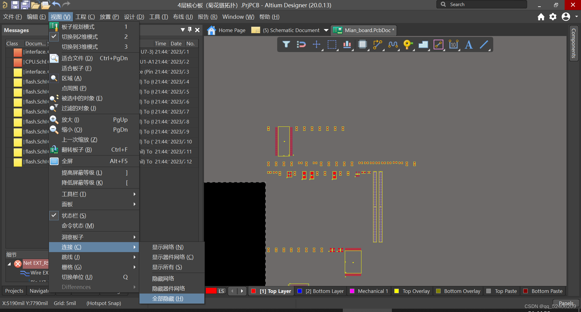Screen dimensions: 581x312
Task: Toggle 命令状态 (M) menu entry
Action: (x=94, y=225)
